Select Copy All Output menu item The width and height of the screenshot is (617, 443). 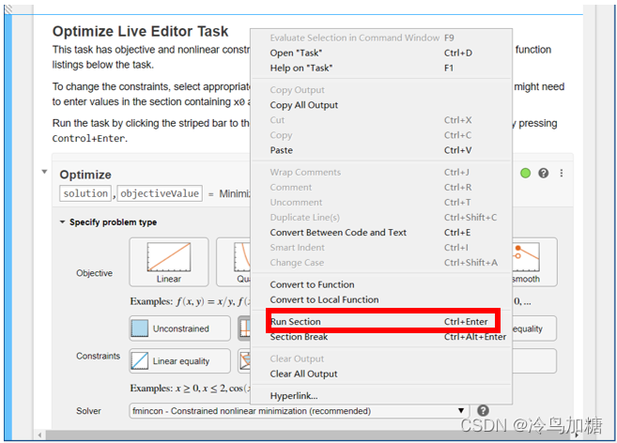point(381,105)
